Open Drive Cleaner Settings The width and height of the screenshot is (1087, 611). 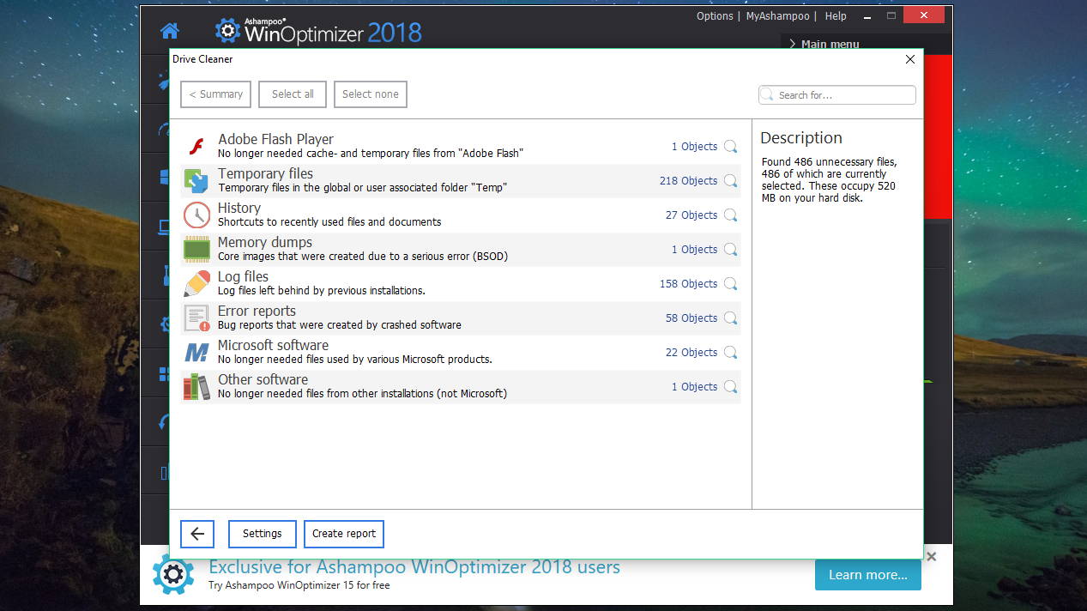click(x=263, y=534)
